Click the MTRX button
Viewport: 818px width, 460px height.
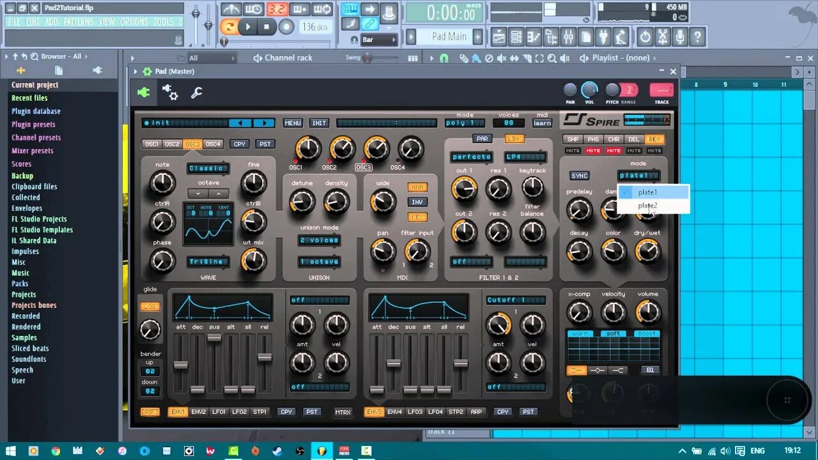click(x=343, y=413)
